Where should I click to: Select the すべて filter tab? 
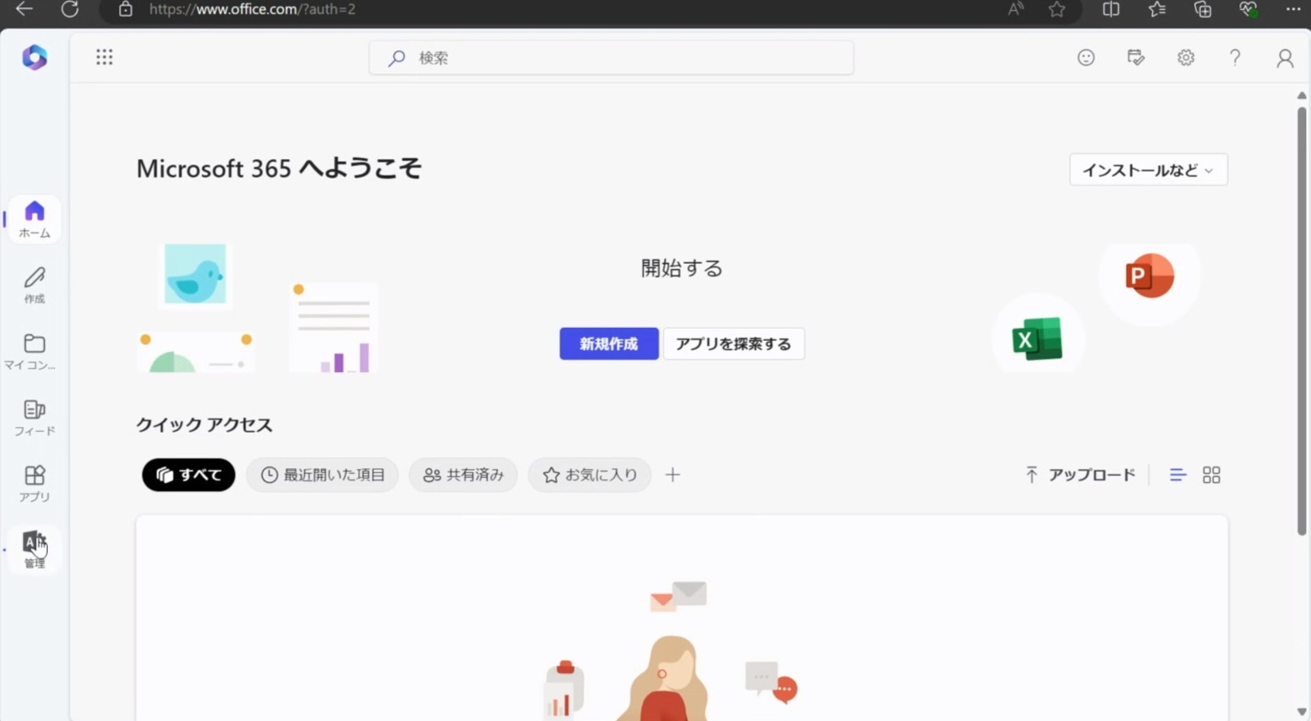click(x=188, y=475)
